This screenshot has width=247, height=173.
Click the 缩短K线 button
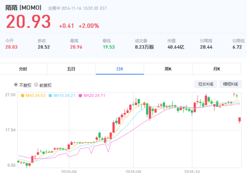click(230, 84)
